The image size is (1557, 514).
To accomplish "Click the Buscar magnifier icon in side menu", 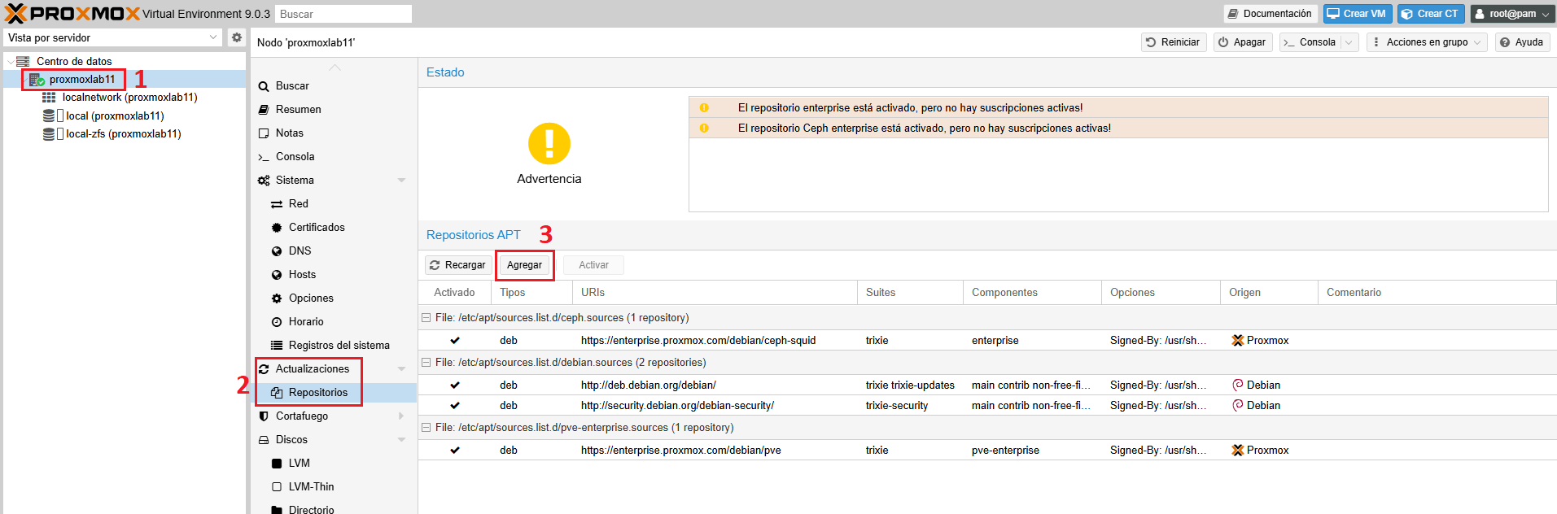I will 264,86.
